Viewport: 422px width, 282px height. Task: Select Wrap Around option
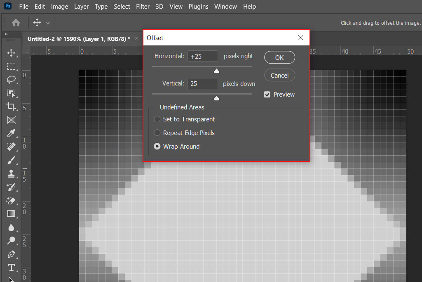176,147
